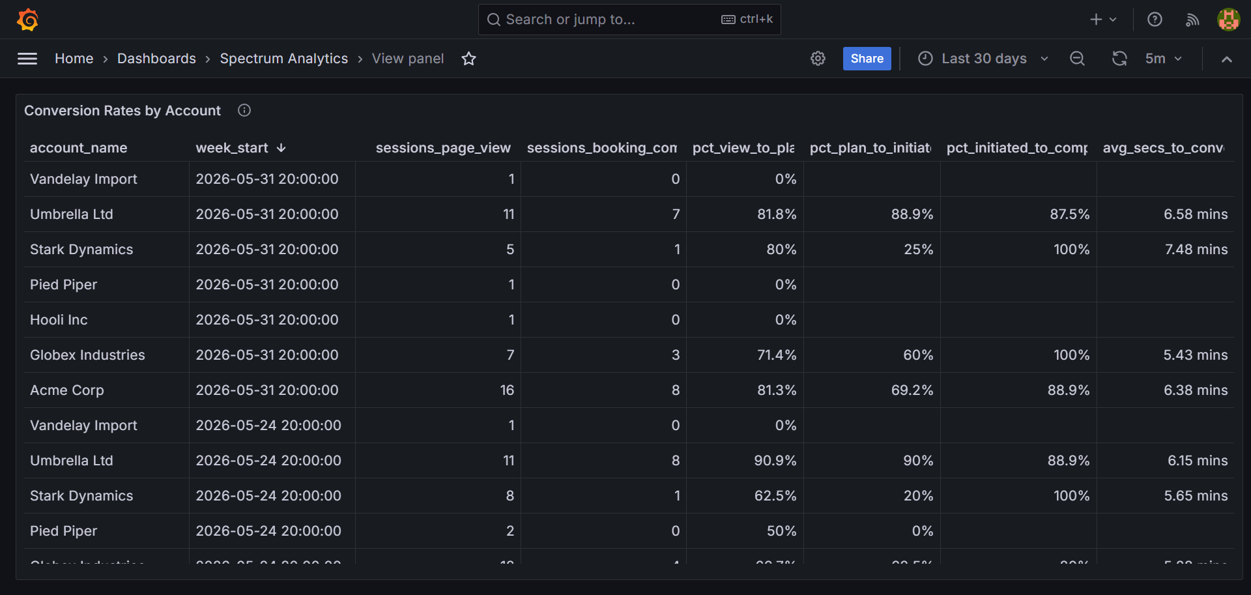The height and width of the screenshot is (595, 1251).
Task: Open Spectrum Analytics breadcrumb link
Action: click(284, 59)
